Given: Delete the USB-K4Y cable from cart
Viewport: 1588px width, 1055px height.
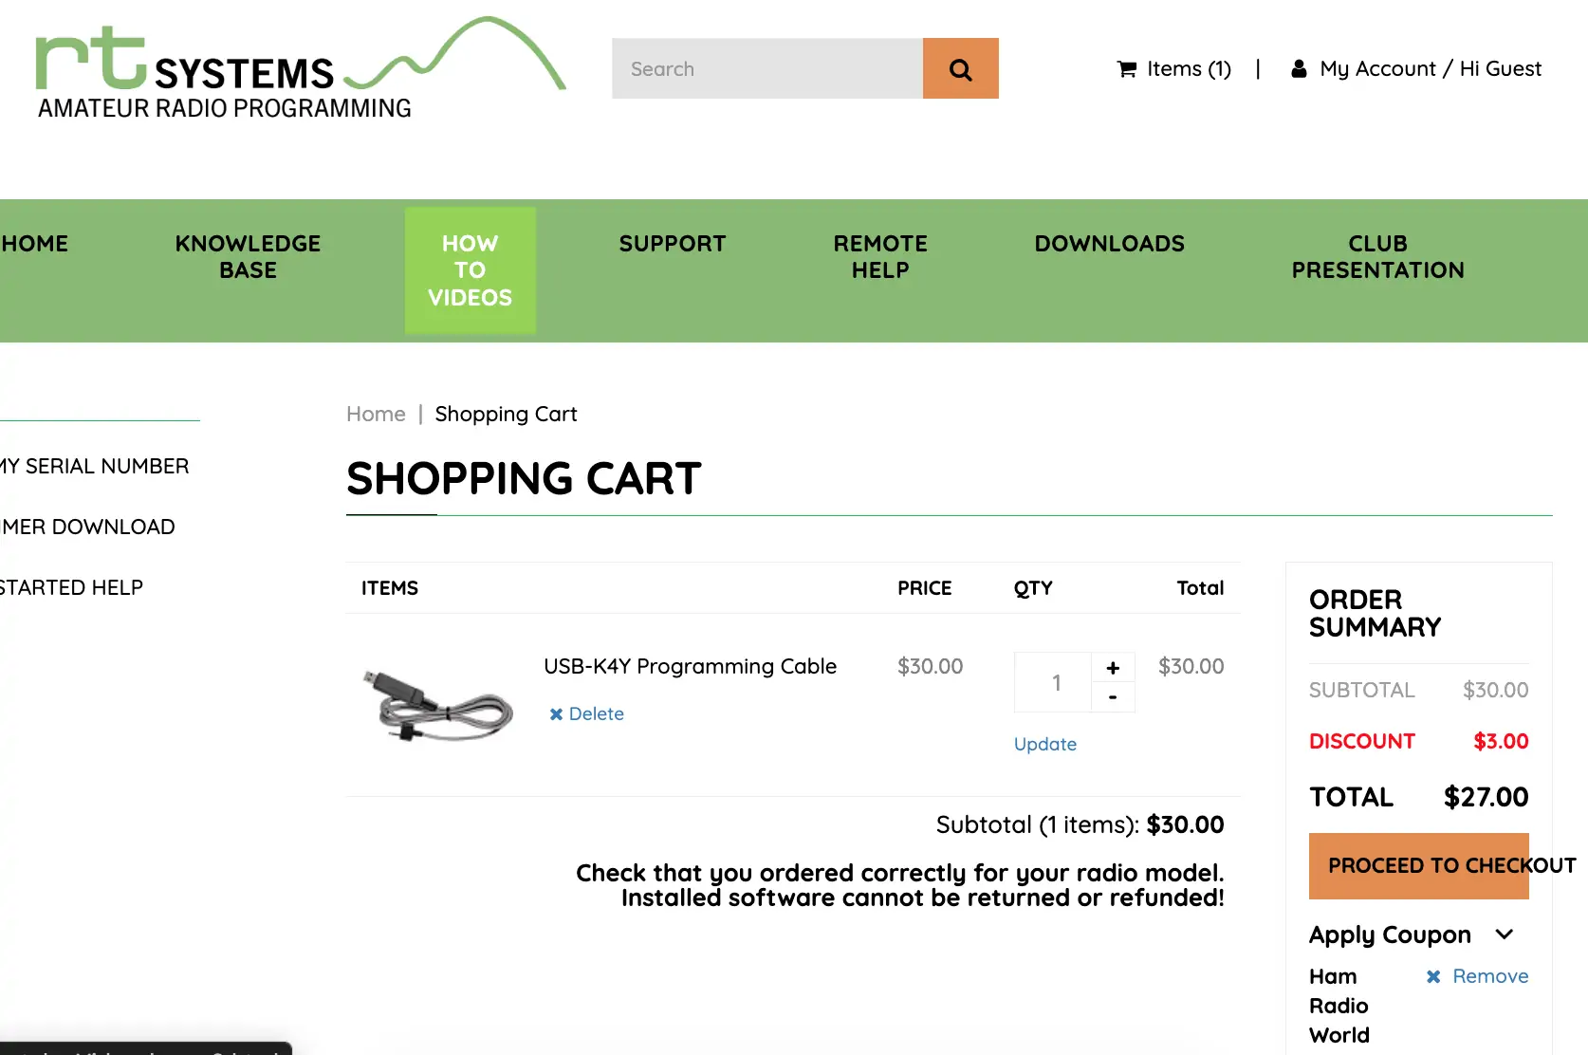Looking at the screenshot, I should [x=586, y=713].
